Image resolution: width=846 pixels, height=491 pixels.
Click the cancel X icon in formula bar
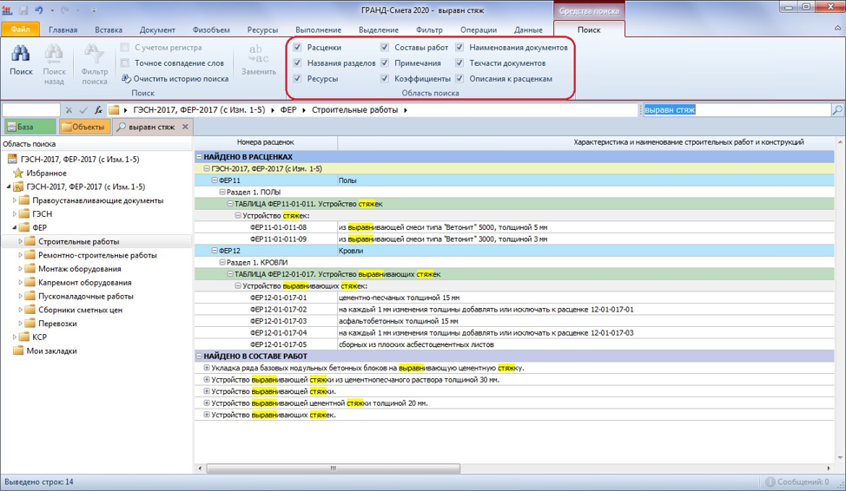click(69, 110)
